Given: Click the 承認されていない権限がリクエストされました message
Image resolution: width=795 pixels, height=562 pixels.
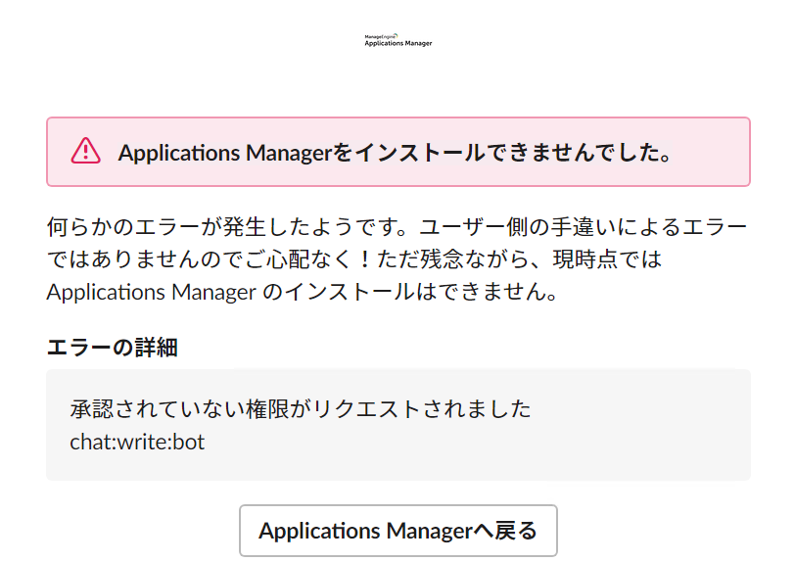Looking at the screenshot, I should click(x=301, y=409).
